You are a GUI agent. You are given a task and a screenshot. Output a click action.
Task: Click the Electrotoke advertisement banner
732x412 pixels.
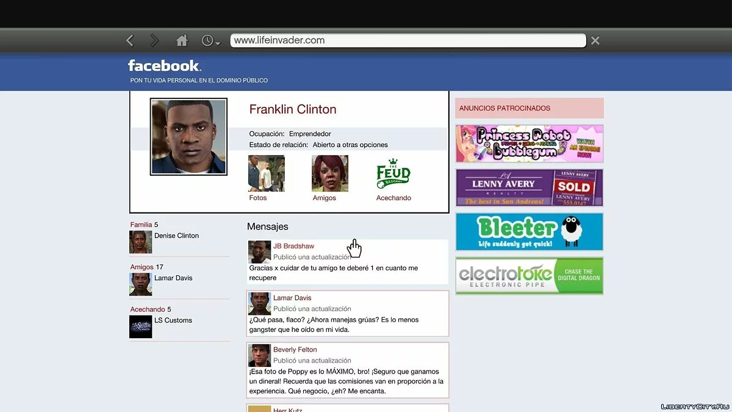point(529,276)
